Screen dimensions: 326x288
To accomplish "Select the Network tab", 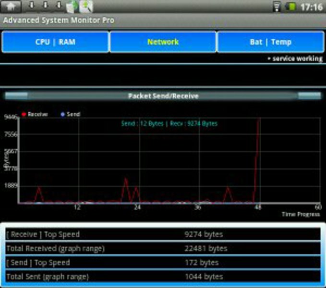I will tap(163, 42).
